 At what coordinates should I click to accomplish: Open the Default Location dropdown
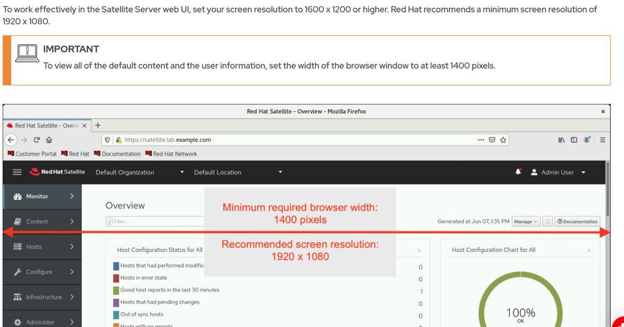(x=238, y=172)
